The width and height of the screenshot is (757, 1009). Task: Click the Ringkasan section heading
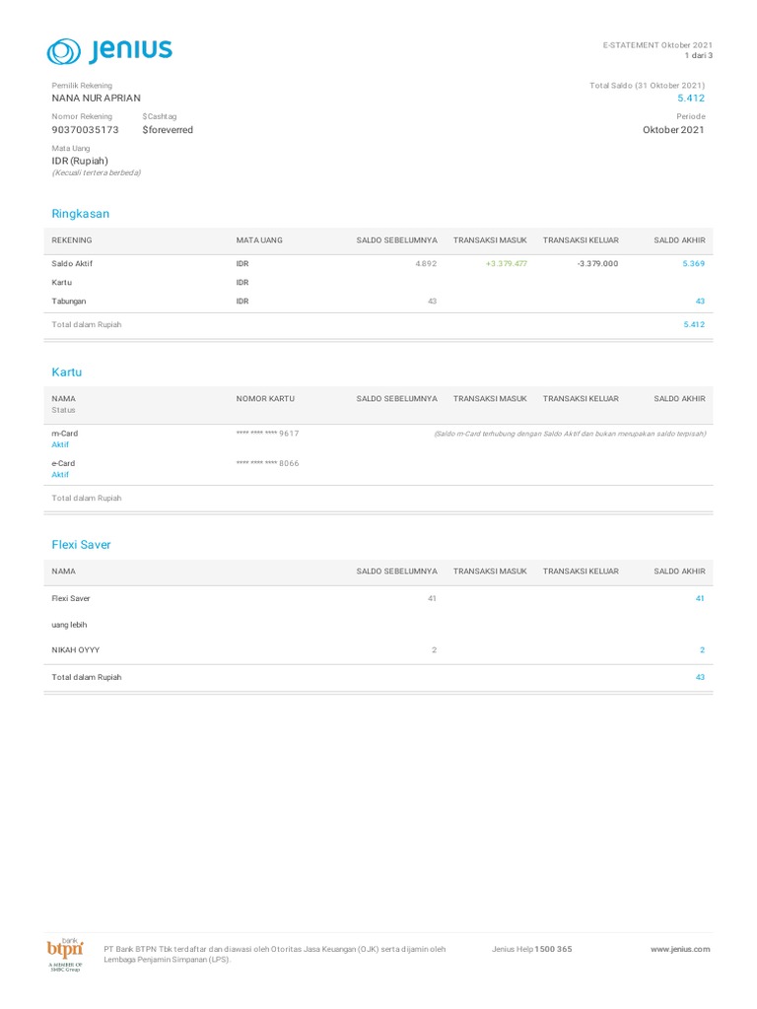tap(81, 214)
